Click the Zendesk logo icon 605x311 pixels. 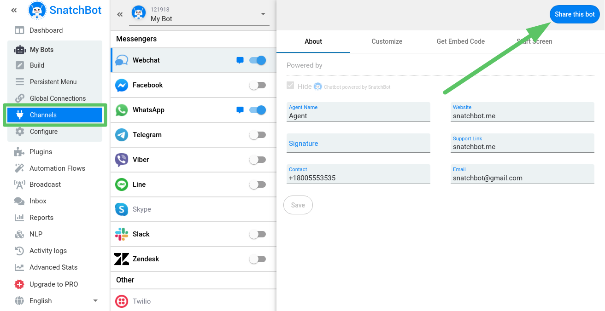[122, 259]
